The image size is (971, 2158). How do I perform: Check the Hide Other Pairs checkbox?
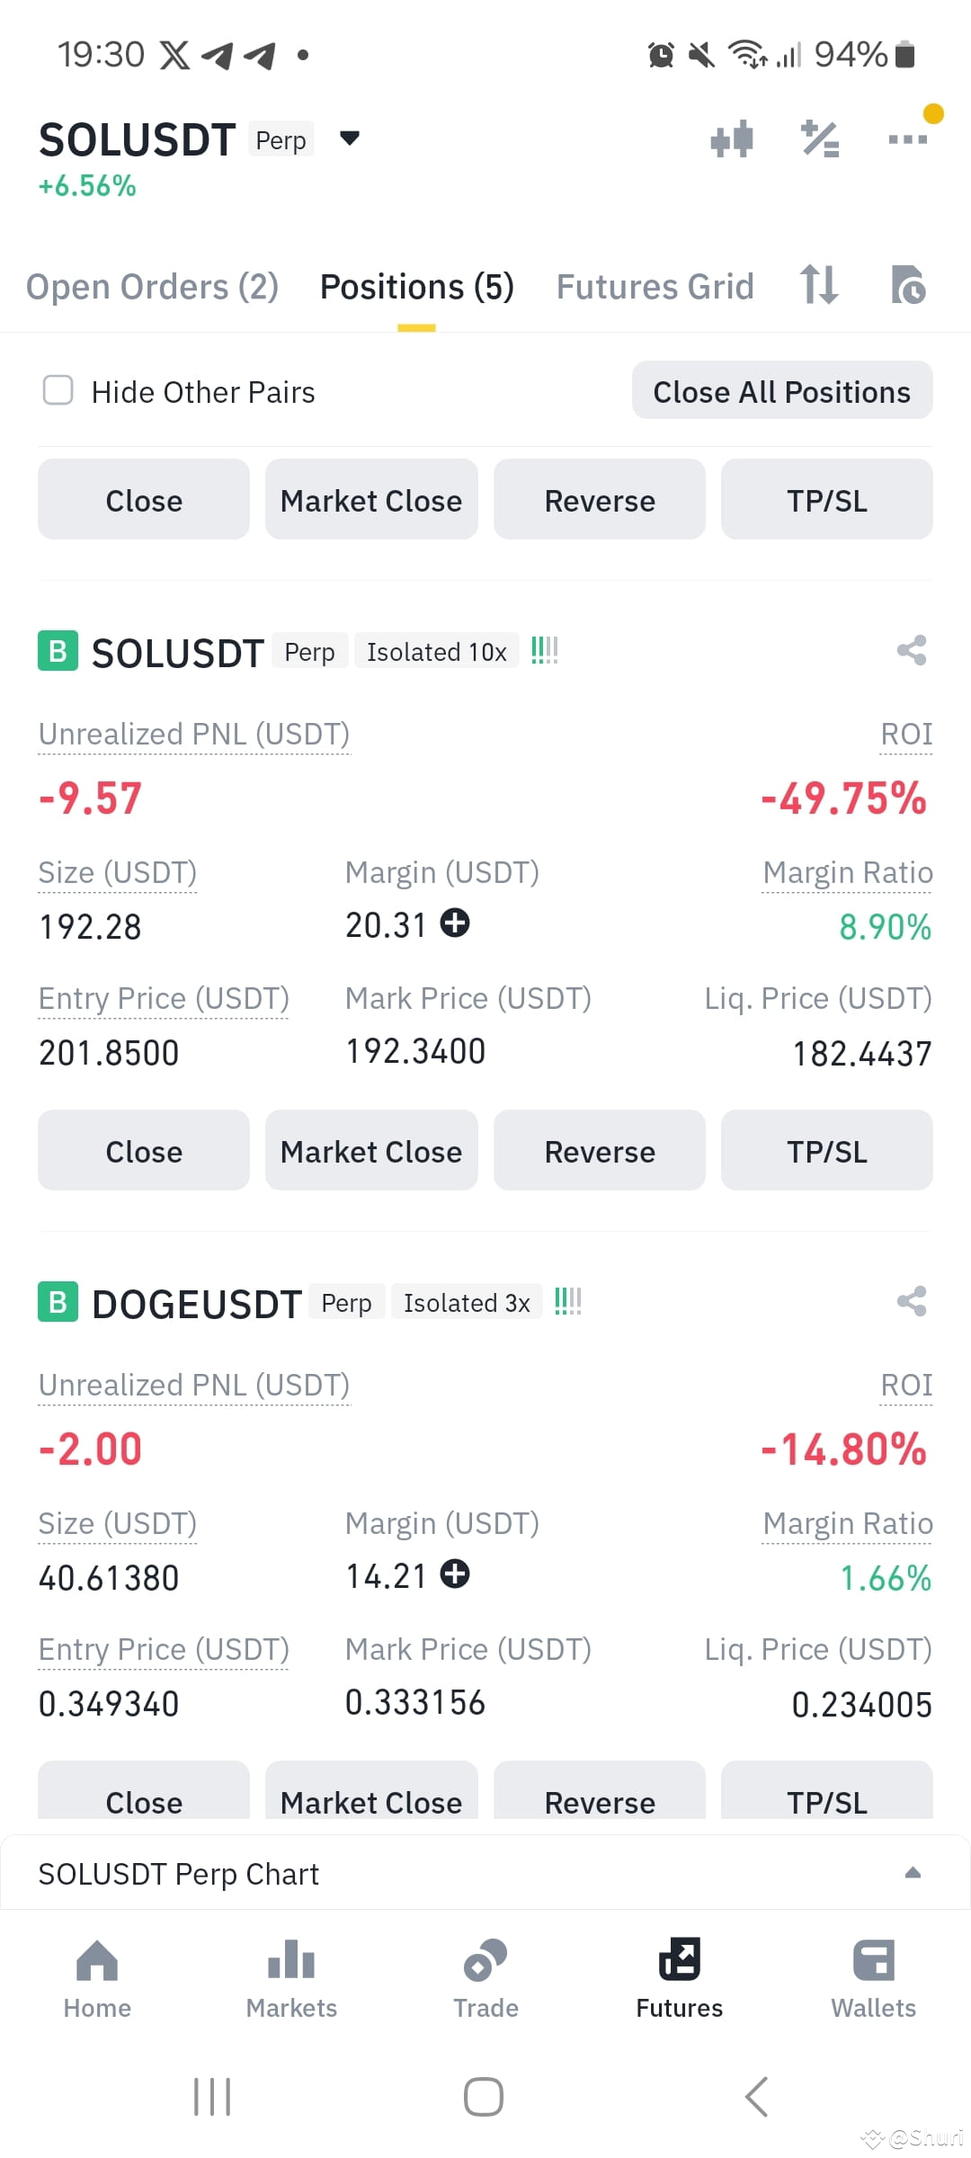(x=58, y=390)
